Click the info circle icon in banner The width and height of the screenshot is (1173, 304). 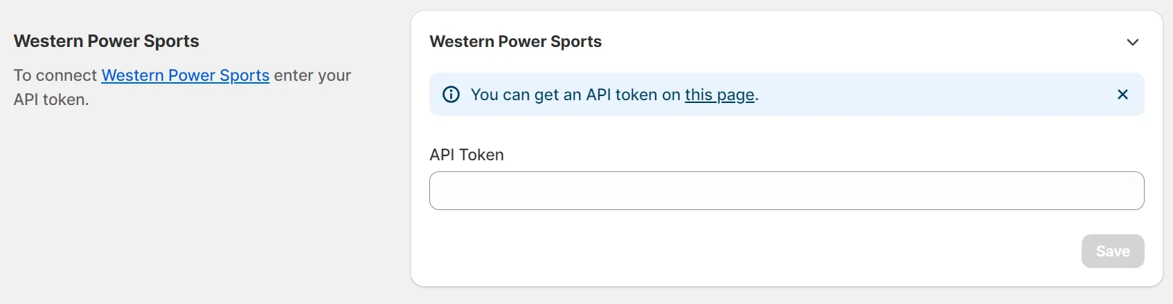coord(451,95)
